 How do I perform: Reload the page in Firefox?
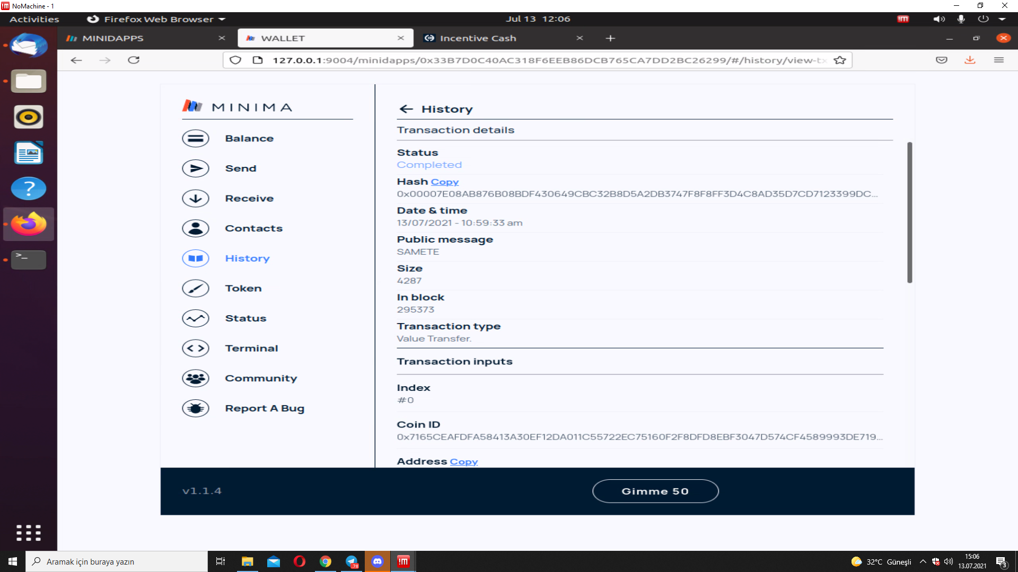tap(134, 60)
